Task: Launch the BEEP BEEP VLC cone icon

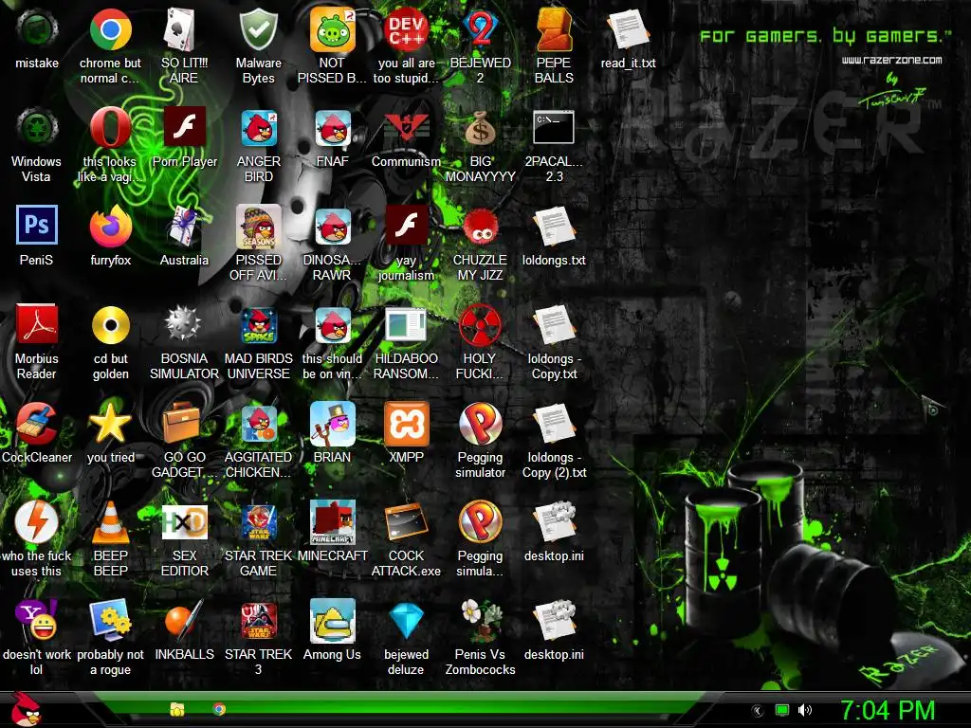Action: (110, 522)
